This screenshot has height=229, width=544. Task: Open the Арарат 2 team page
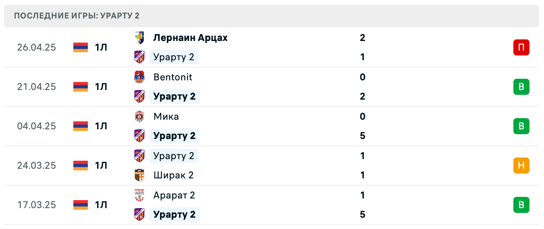(174, 195)
